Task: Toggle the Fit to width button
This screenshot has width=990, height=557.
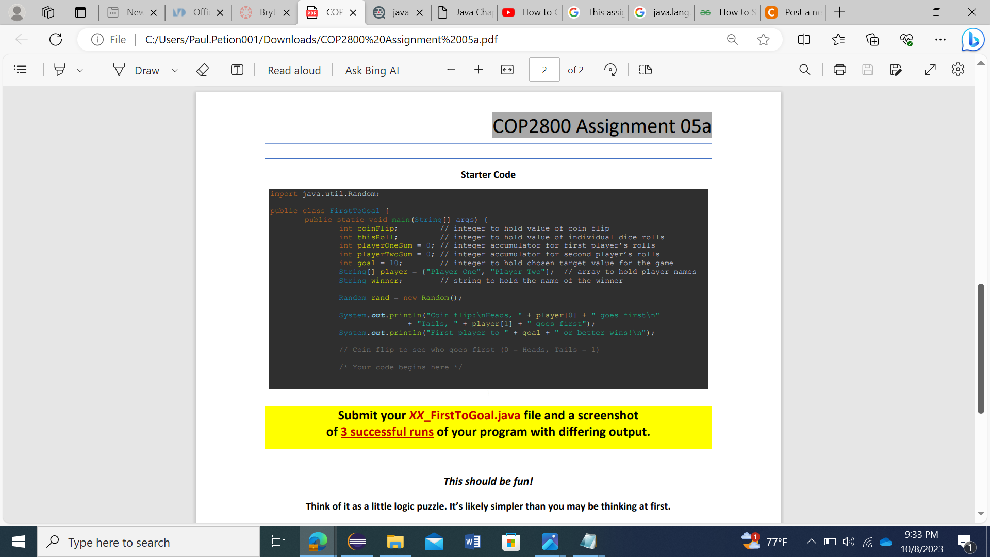Action: [507, 70]
